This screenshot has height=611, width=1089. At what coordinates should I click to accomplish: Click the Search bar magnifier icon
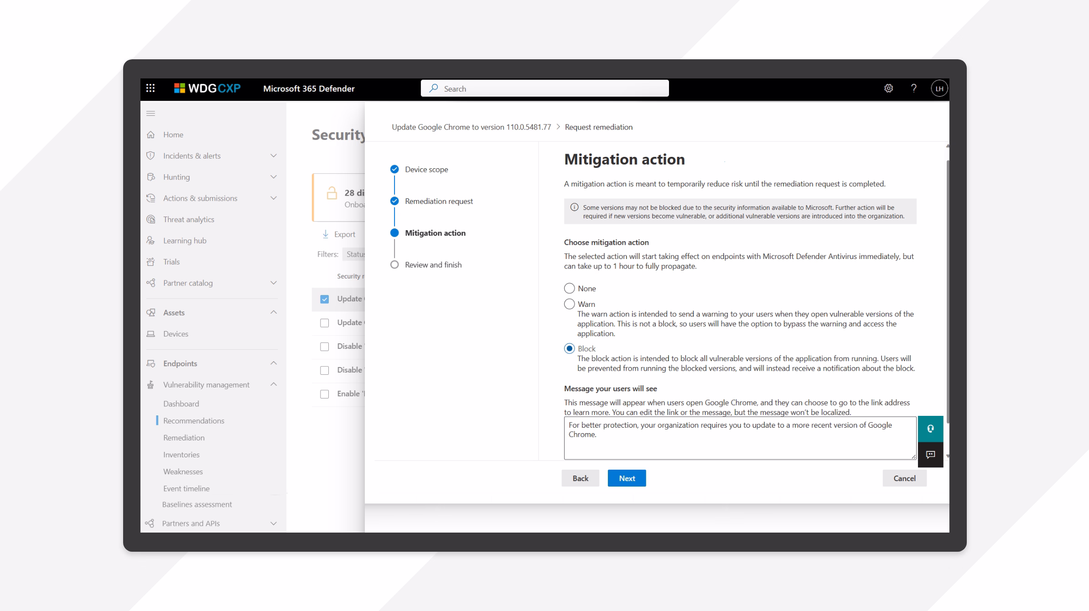click(434, 88)
